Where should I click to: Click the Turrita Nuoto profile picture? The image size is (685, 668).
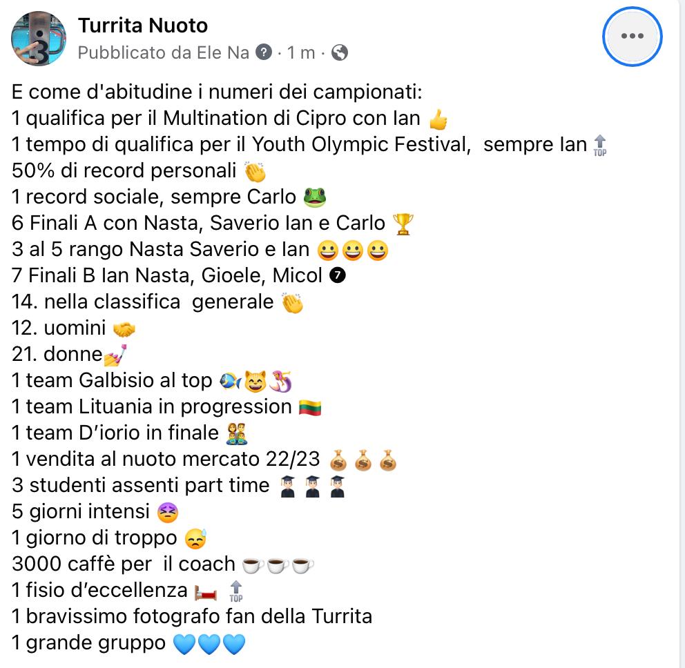click(39, 39)
